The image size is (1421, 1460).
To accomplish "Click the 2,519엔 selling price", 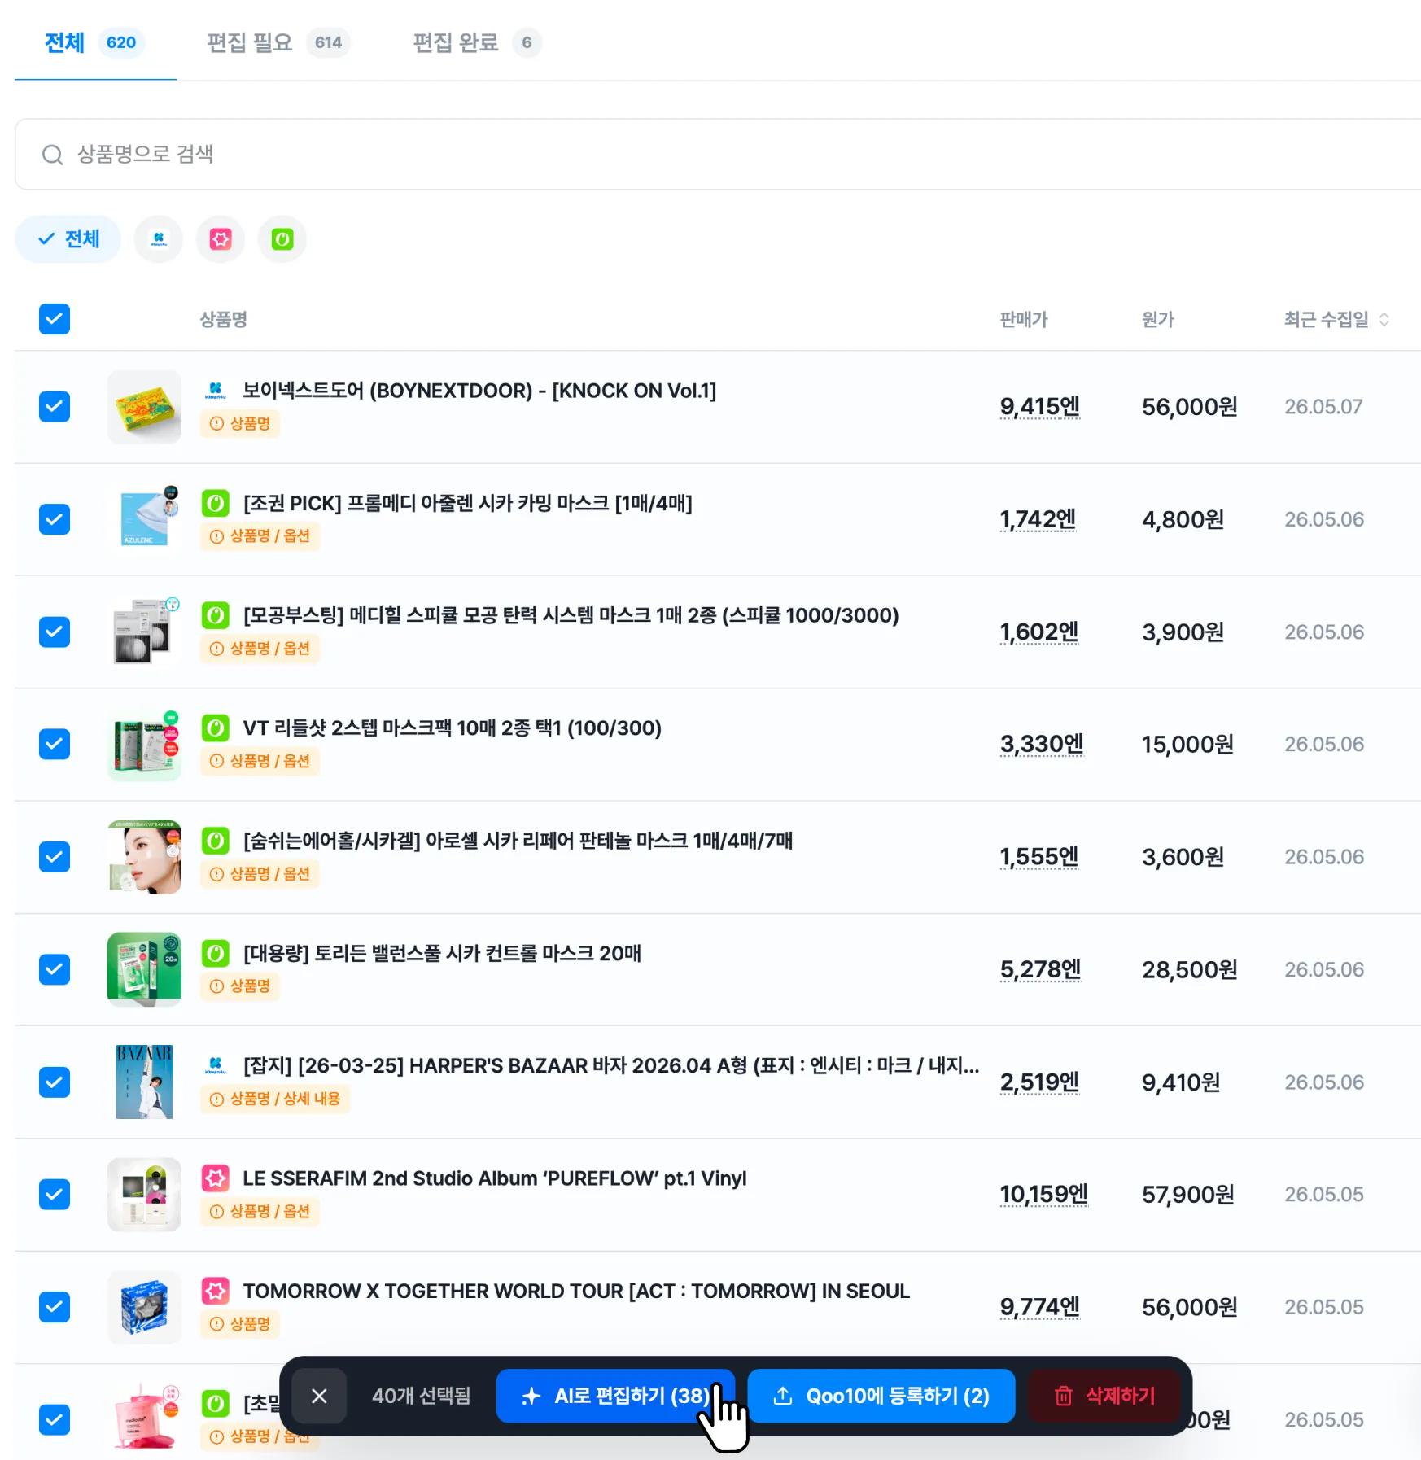I will [x=1039, y=1082].
